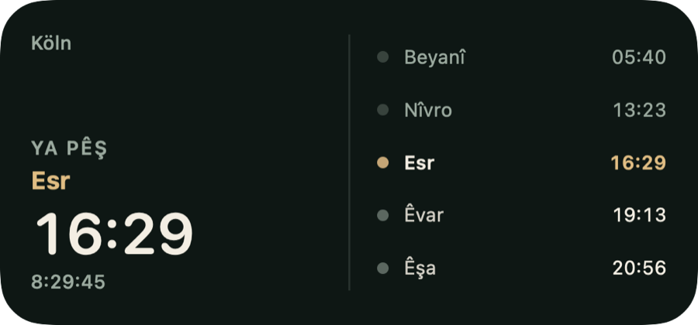Click the dot beside Beyanî
The width and height of the screenshot is (698, 325).
pos(383,56)
